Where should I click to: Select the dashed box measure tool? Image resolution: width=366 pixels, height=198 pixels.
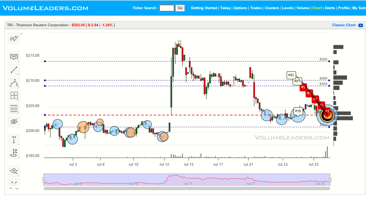(x=14, y=95)
